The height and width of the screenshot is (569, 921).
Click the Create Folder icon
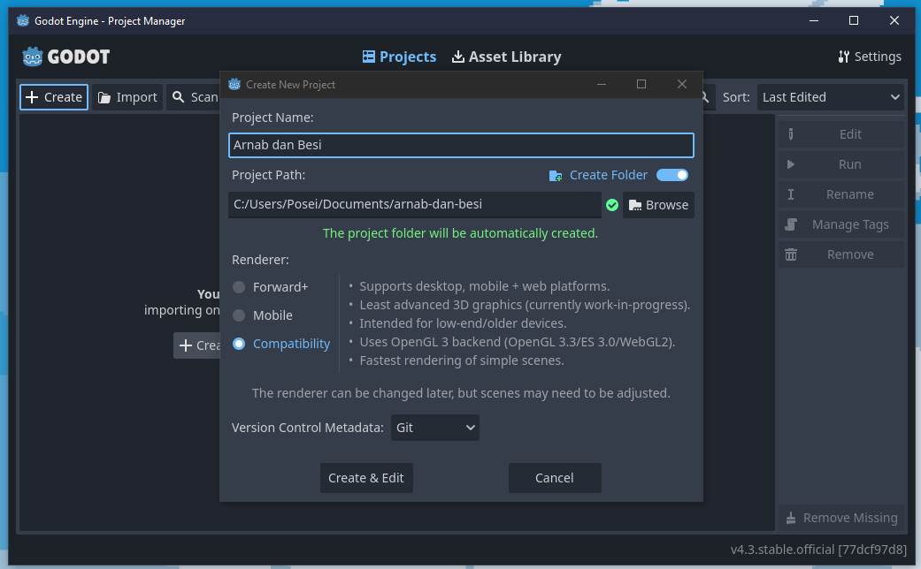pos(556,176)
